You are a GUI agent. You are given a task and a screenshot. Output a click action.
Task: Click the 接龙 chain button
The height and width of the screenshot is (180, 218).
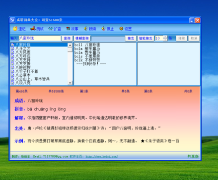(x=131, y=39)
